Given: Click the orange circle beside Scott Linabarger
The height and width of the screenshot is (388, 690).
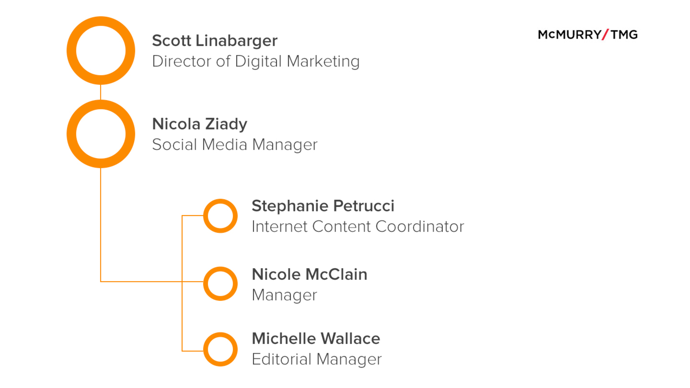Looking at the screenshot, I should pos(100,50).
